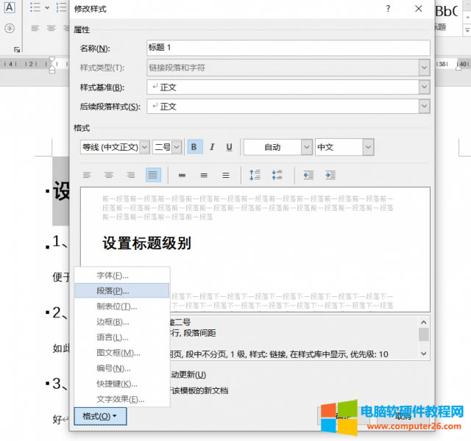The height and width of the screenshot is (441, 471).
Task: Click the help question mark button
Action: 388,9
